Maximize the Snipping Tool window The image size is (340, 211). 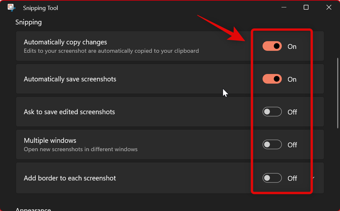coord(306,7)
